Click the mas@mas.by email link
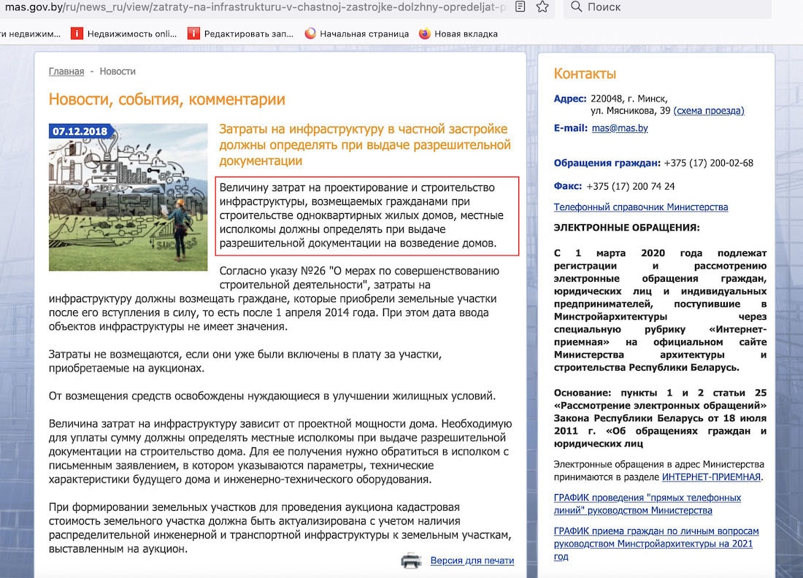This screenshot has width=803, height=578. tap(619, 128)
